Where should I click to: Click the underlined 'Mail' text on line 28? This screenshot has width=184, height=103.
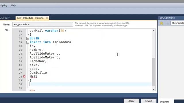33,76
